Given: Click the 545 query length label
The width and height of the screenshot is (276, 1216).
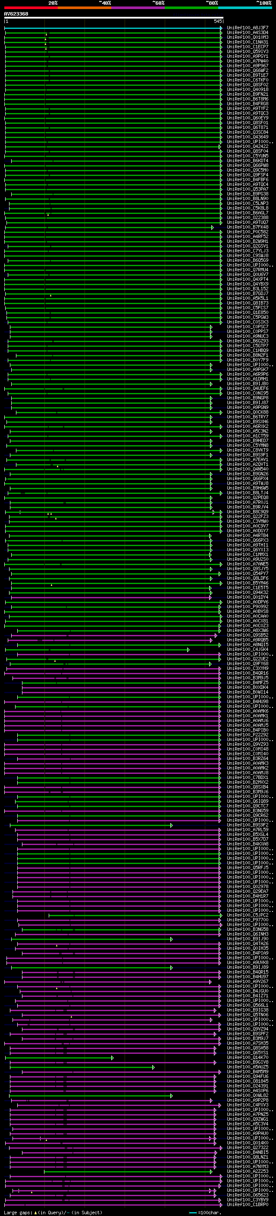Looking at the screenshot, I should click(x=217, y=21).
